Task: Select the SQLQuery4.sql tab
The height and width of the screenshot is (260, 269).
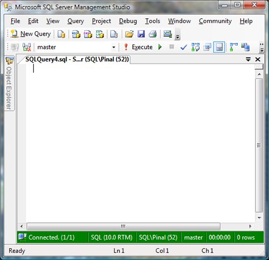Action: point(77,59)
